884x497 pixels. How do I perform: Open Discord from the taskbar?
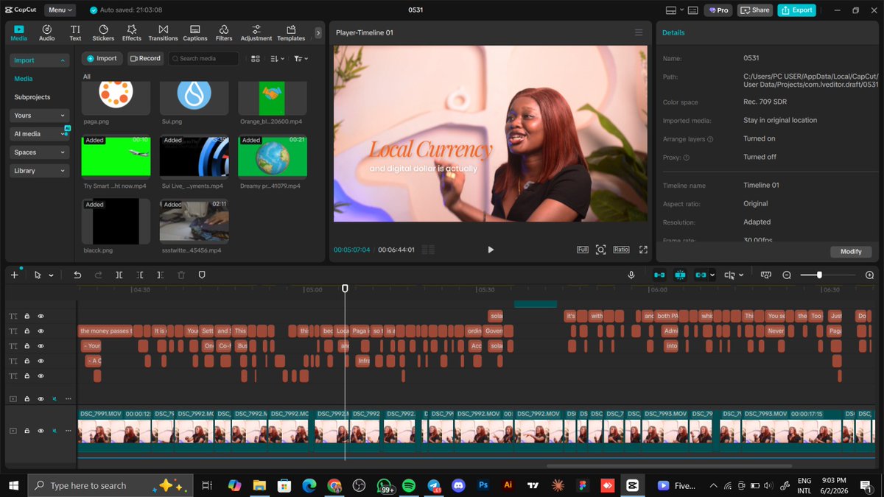(x=458, y=485)
